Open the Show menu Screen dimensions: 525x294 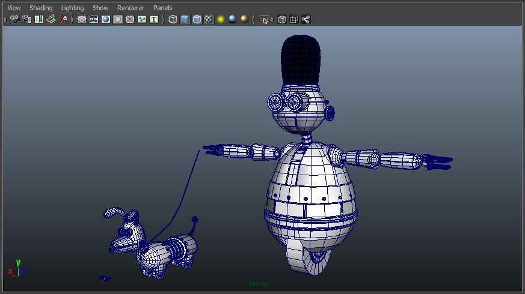coord(100,8)
